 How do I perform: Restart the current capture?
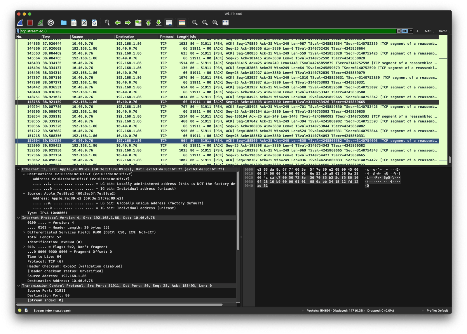40,22
